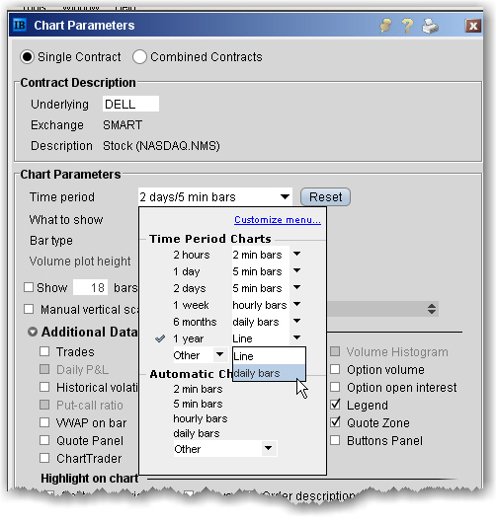Open help via the question mark icon

pyautogui.click(x=407, y=26)
